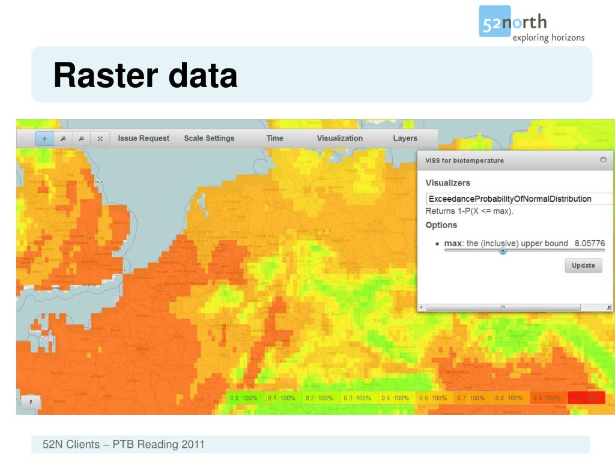Click the 0.1 100% legend swatch
The image size is (615, 461).
[x=283, y=398]
